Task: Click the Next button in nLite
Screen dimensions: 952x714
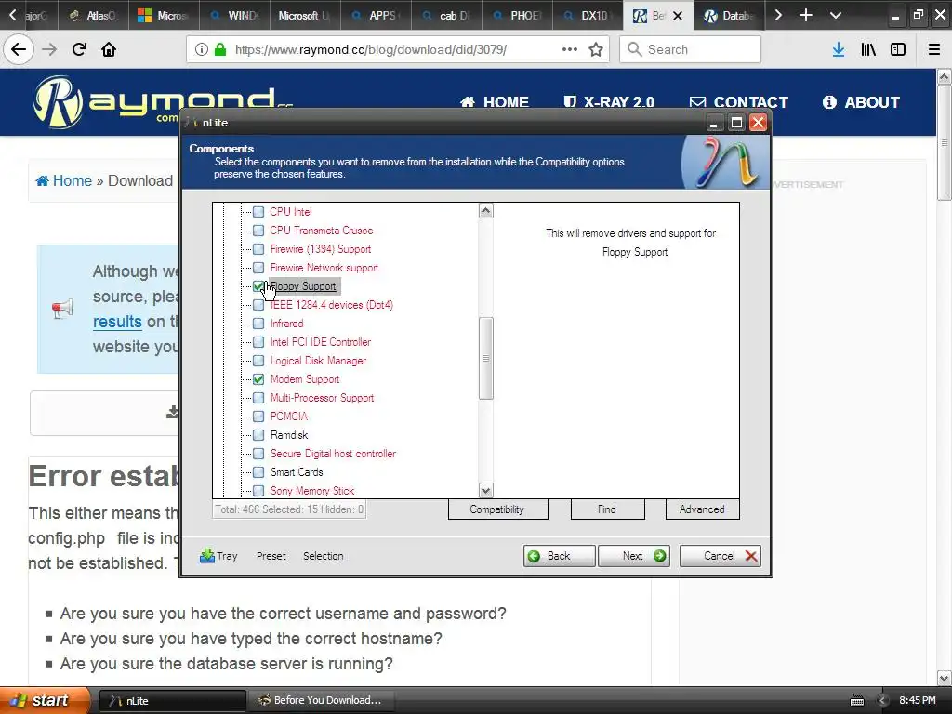Action: coord(634,556)
